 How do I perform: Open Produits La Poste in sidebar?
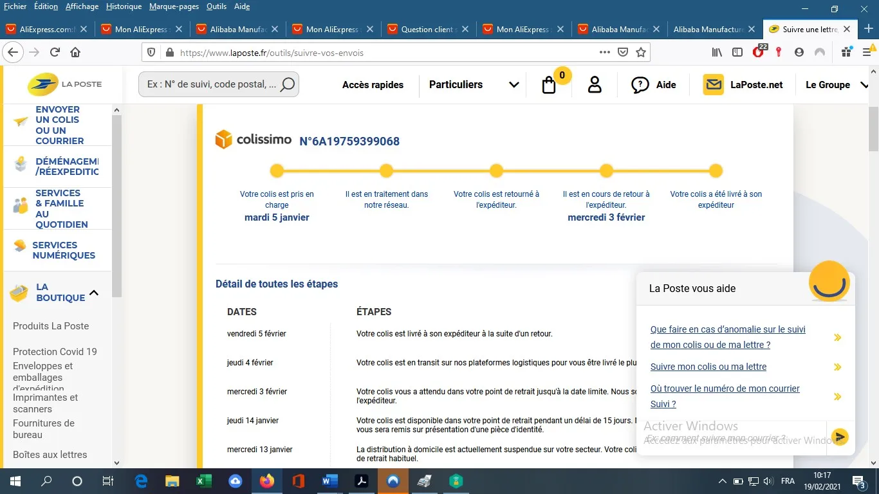[51, 326]
